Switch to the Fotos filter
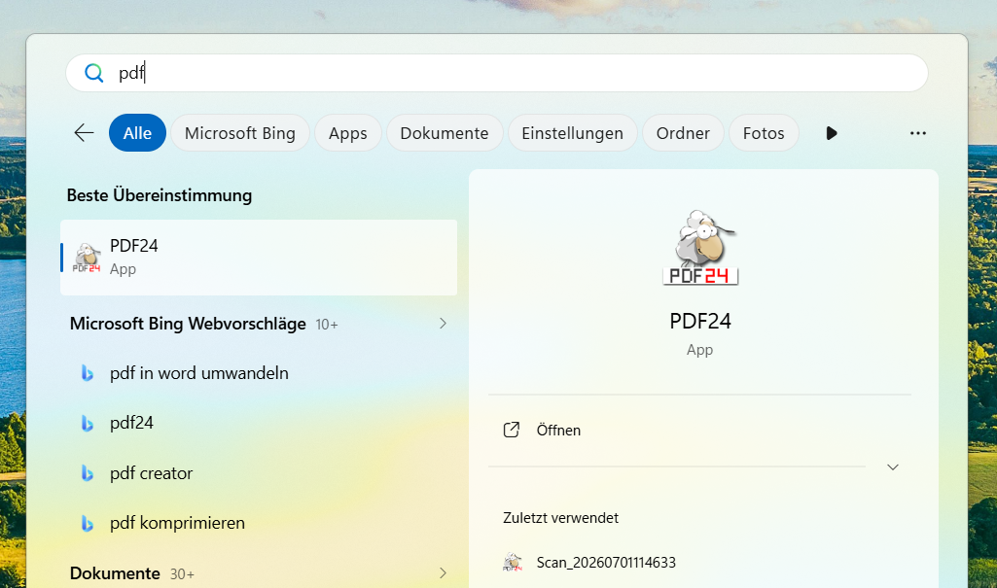This screenshot has width=997, height=588. [x=764, y=133]
